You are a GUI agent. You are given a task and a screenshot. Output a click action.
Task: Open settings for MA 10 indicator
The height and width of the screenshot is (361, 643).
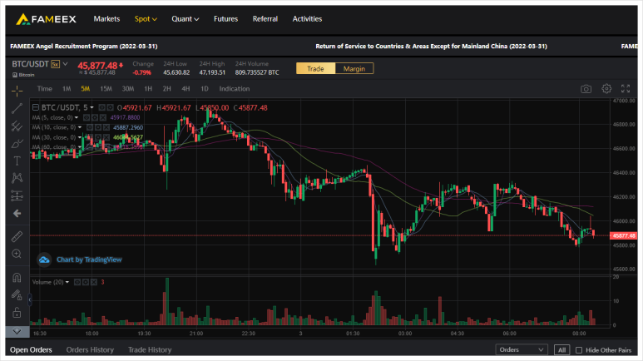click(x=98, y=127)
